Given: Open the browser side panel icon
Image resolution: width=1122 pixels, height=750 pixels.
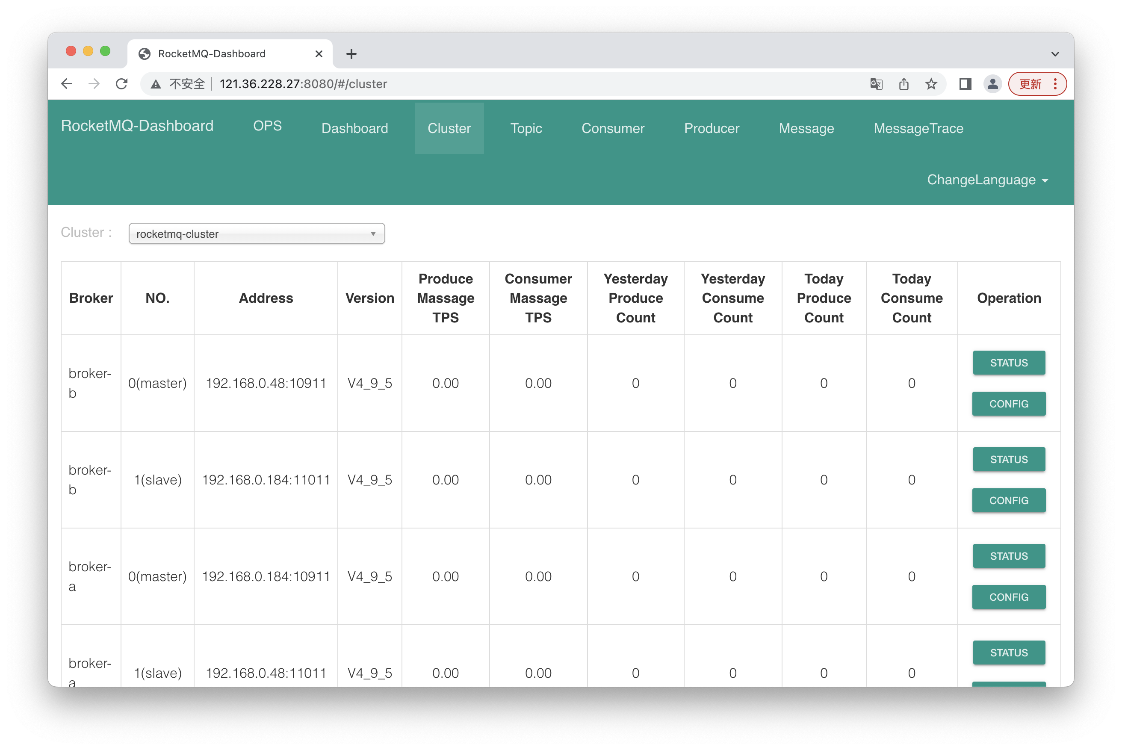Looking at the screenshot, I should coord(965,84).
